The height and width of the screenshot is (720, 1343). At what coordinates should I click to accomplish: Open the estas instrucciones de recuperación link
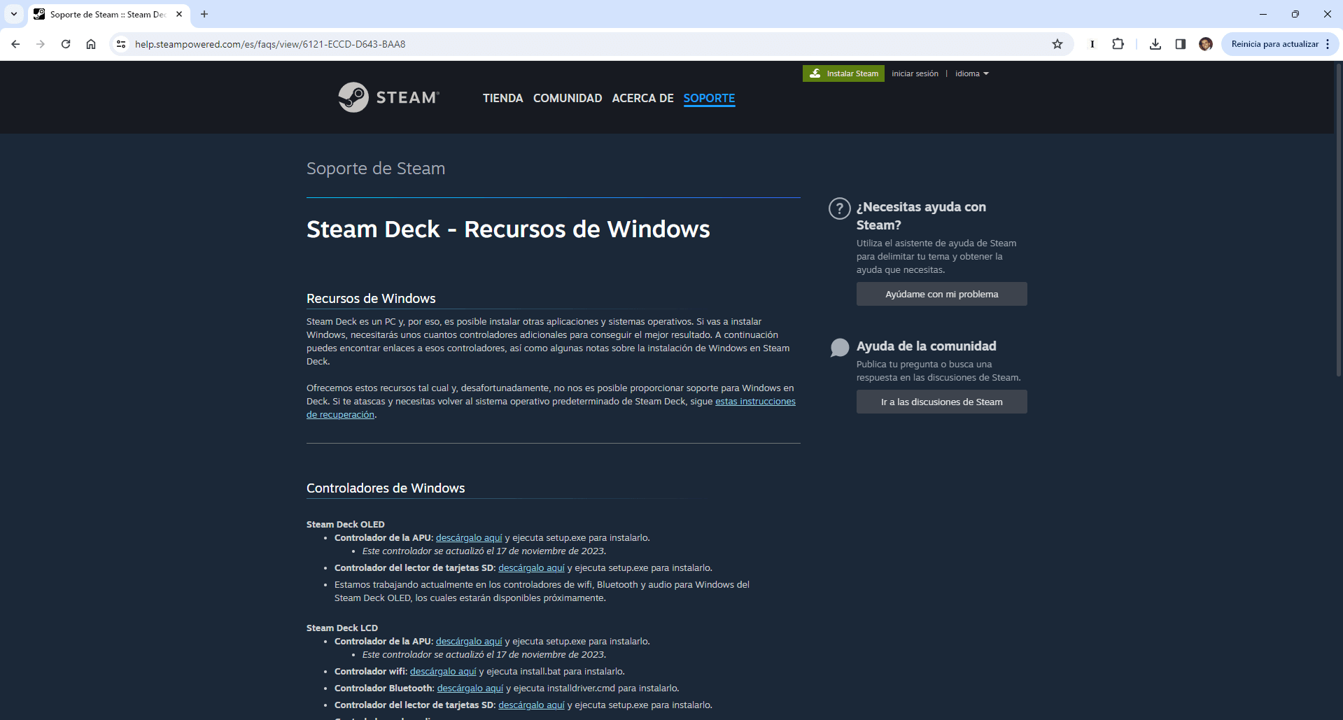click(755, 402)
